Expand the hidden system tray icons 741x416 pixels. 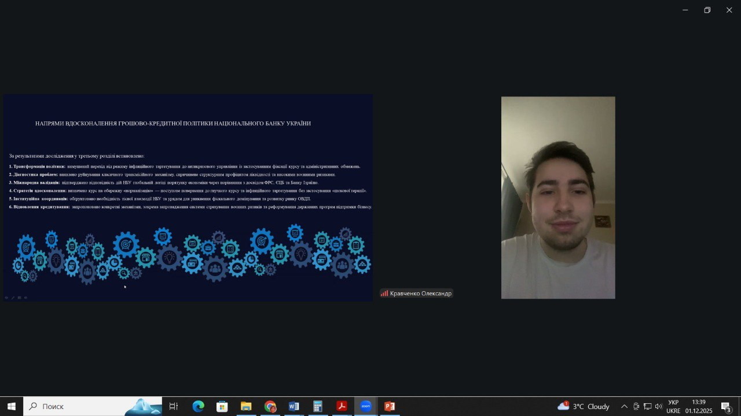624,406
